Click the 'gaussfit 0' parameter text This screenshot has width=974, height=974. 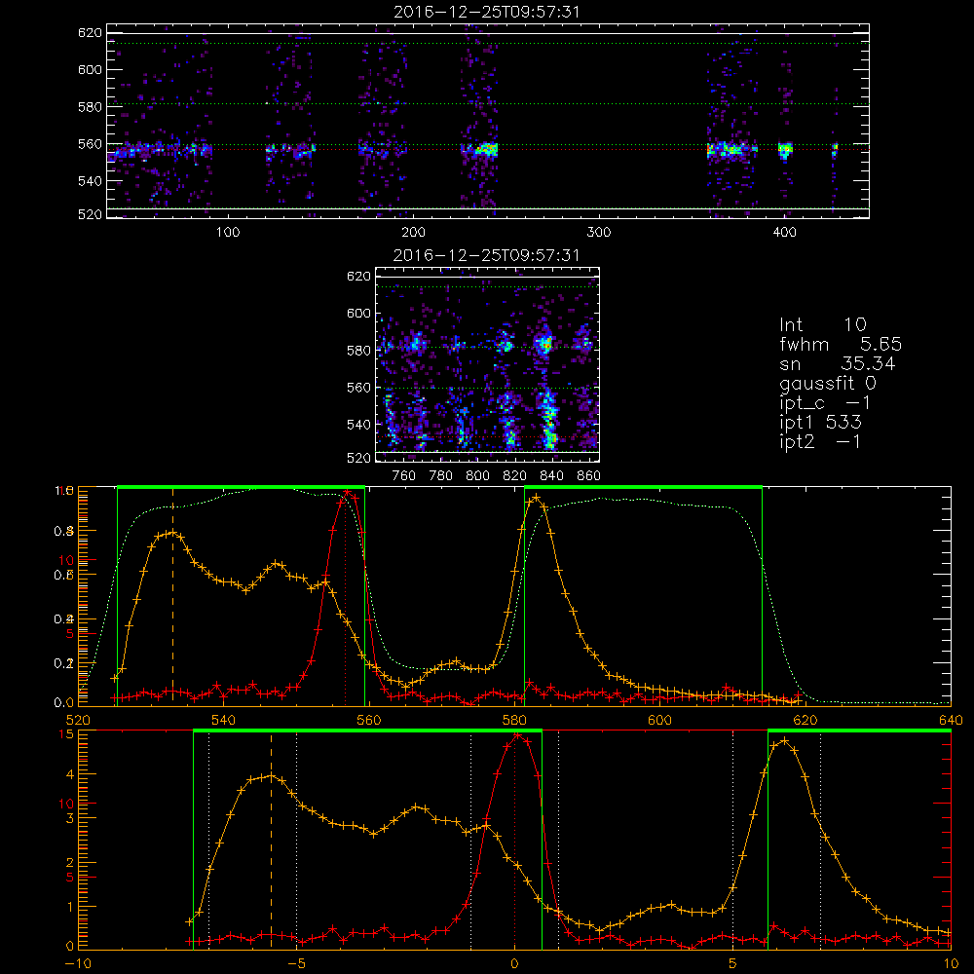827,383
